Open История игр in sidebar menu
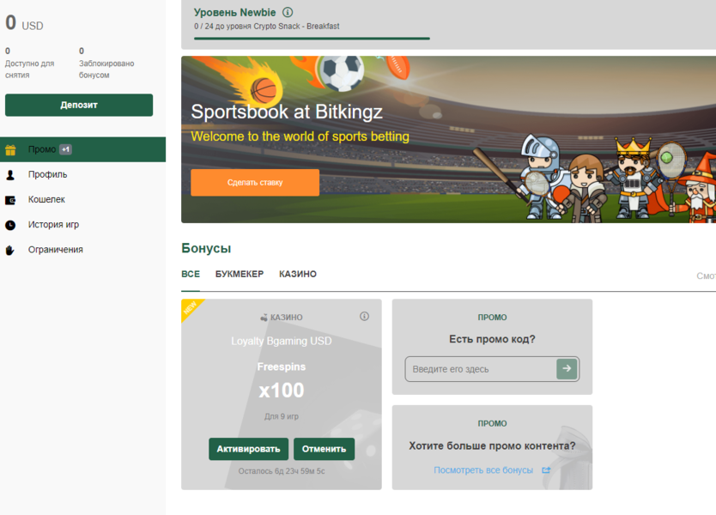716x515 pixels. 53,225
